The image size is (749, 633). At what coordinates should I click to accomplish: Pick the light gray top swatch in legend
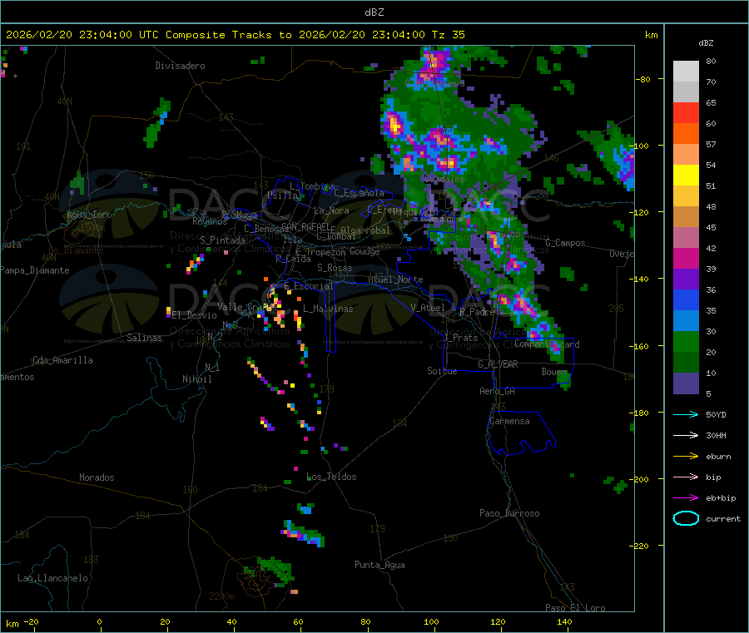(x=686, y=72)
